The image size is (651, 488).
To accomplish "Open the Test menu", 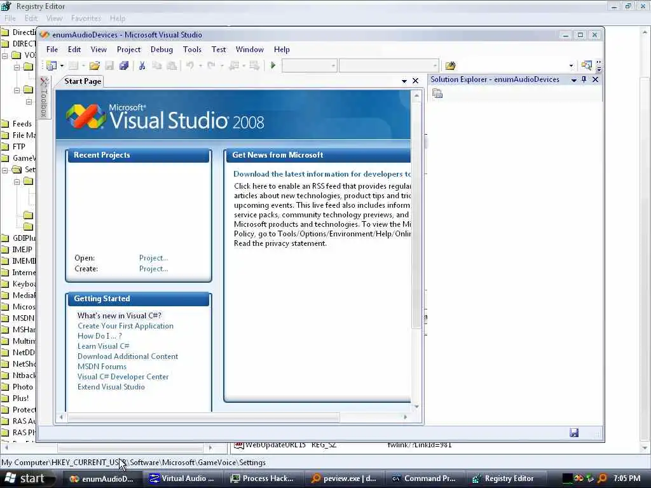I will (x=219, y=50).
